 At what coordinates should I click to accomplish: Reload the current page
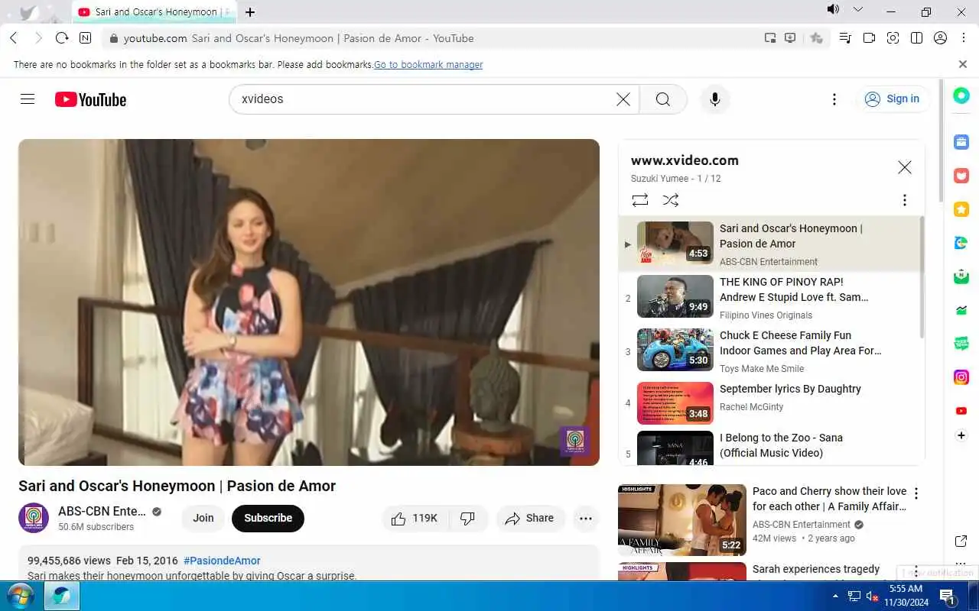[x=62, y=38]
